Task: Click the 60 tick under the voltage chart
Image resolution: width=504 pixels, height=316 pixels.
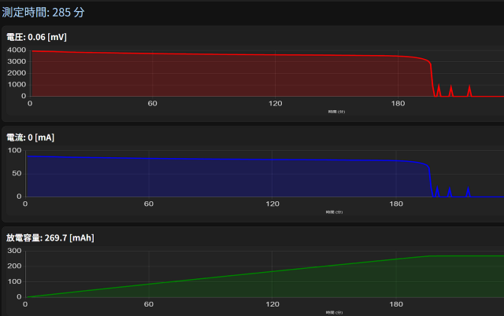Action: (x=152, y=104)
